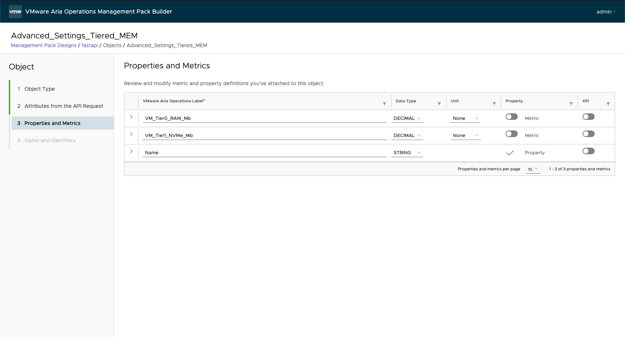This screenshot has width=625, height=337.
Task: Open the Unit column filter
Action: (x=494, y=104)
